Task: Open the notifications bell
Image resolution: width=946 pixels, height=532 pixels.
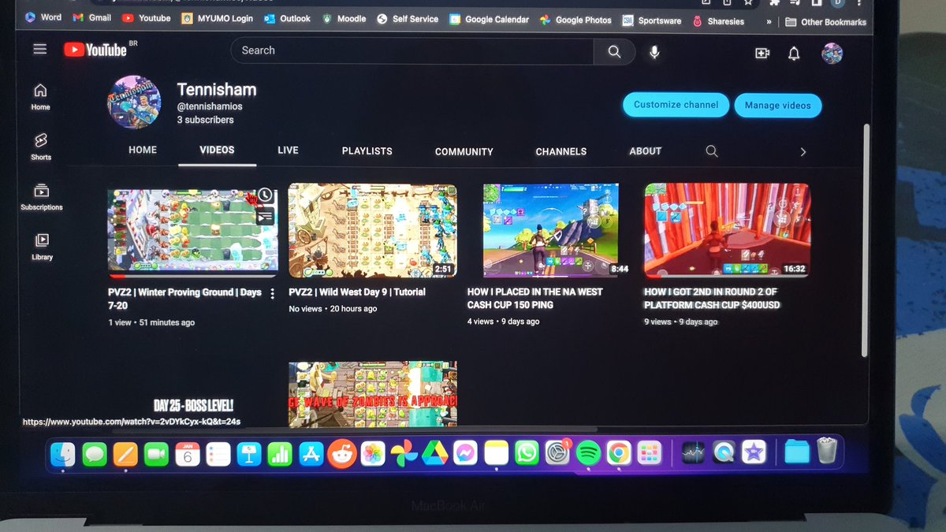Action: [x=794, y=53]
